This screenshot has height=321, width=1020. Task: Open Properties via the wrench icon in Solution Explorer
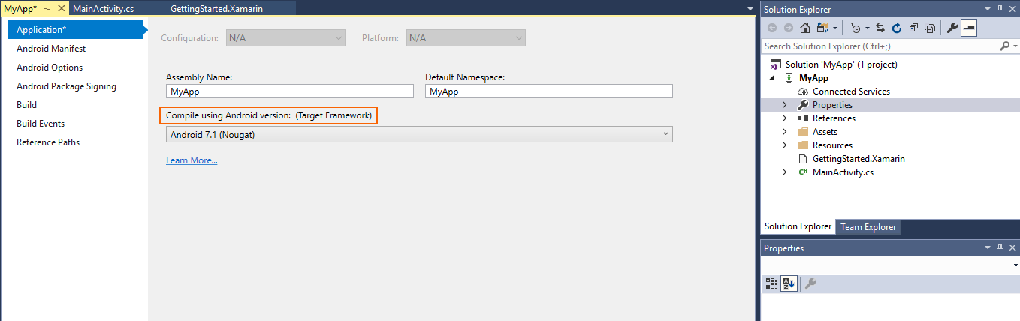coord(952,28)
